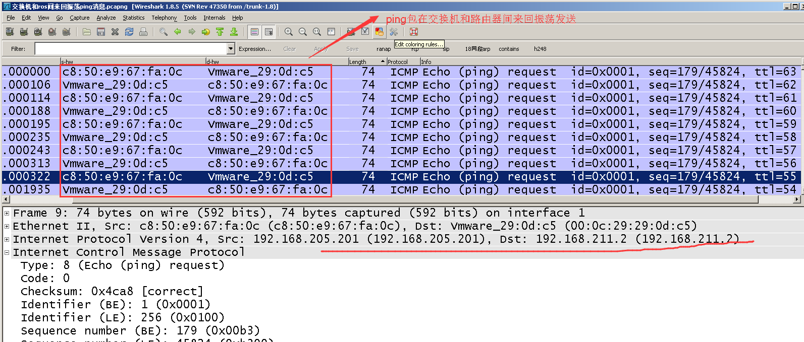Find a packet magnifier icon
The height and width of the screenshot is (342, 804).
pyautogui.click(x=164, y=32)
